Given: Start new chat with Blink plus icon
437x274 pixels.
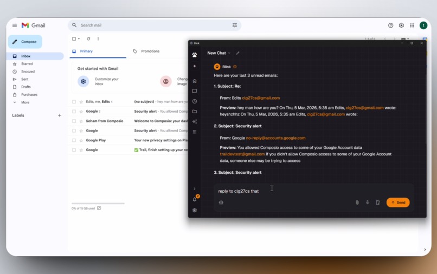Looking at the screenshot, I should pyautogui.click(x=195, y=66).
